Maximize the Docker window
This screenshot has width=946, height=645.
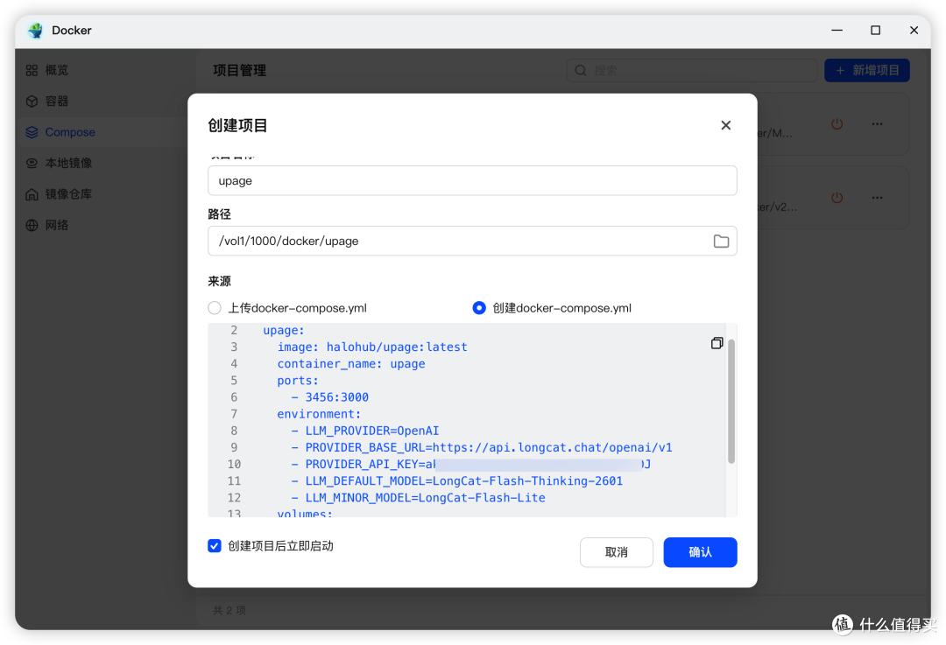[x=875, y=30]
